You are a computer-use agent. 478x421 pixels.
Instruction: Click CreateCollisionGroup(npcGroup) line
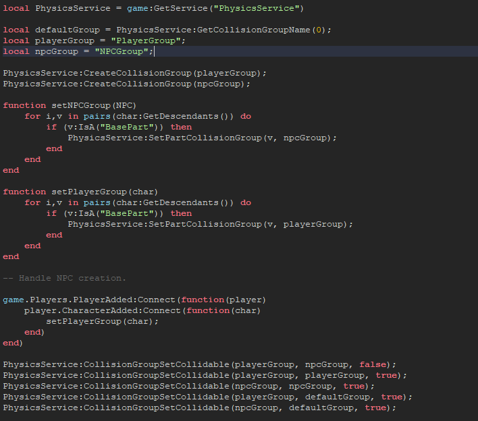coord(126,84)
